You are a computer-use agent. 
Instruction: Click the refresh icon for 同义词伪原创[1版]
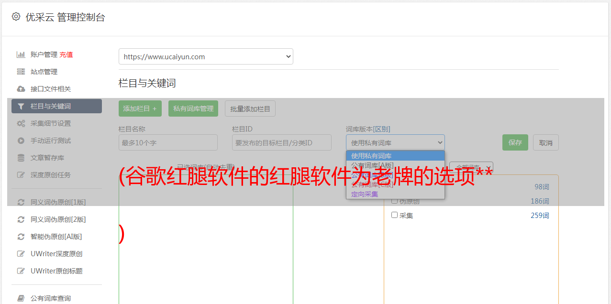click(21, 202)
